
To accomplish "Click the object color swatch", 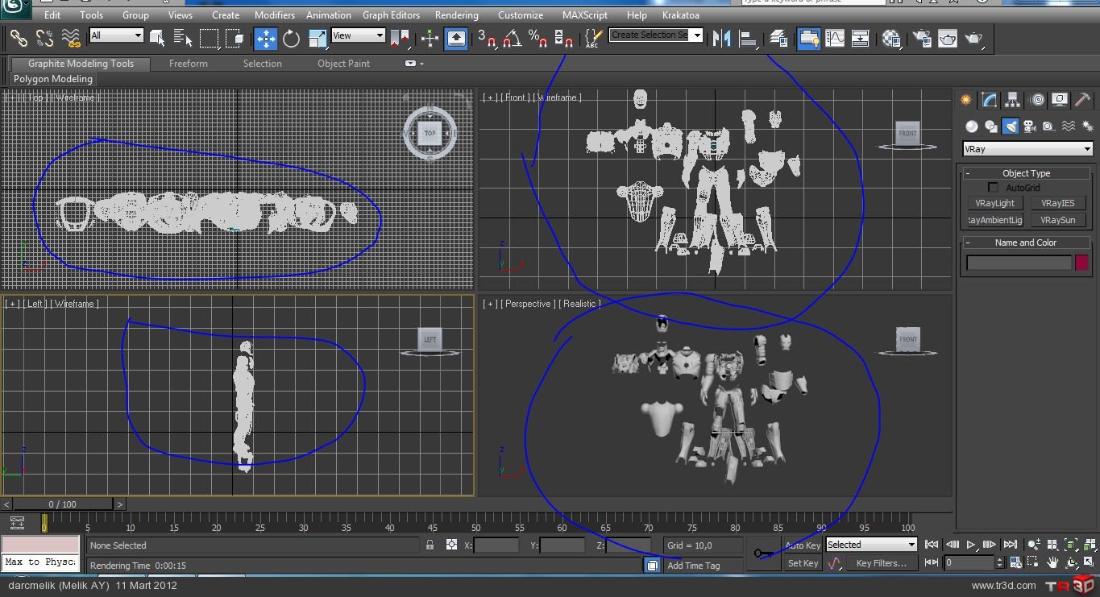I will click(x=1081, y=263).
